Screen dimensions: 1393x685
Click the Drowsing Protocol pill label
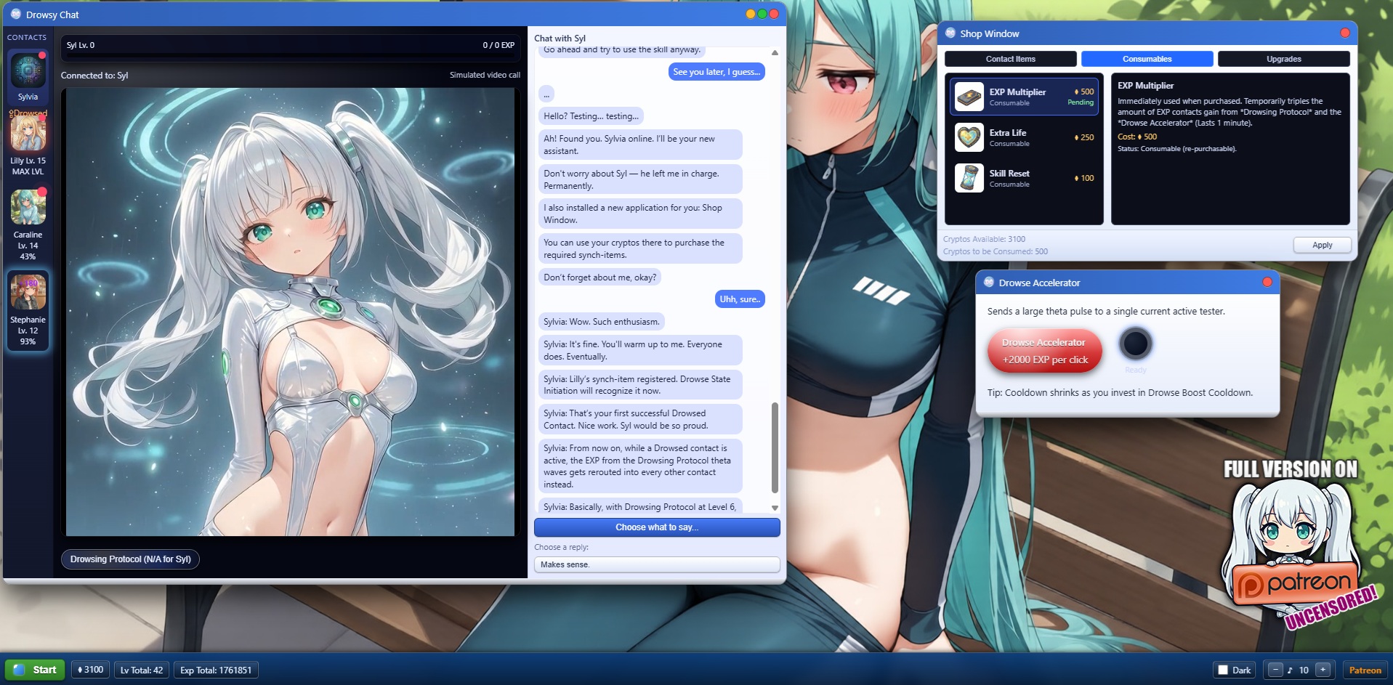tap(129, 559)
